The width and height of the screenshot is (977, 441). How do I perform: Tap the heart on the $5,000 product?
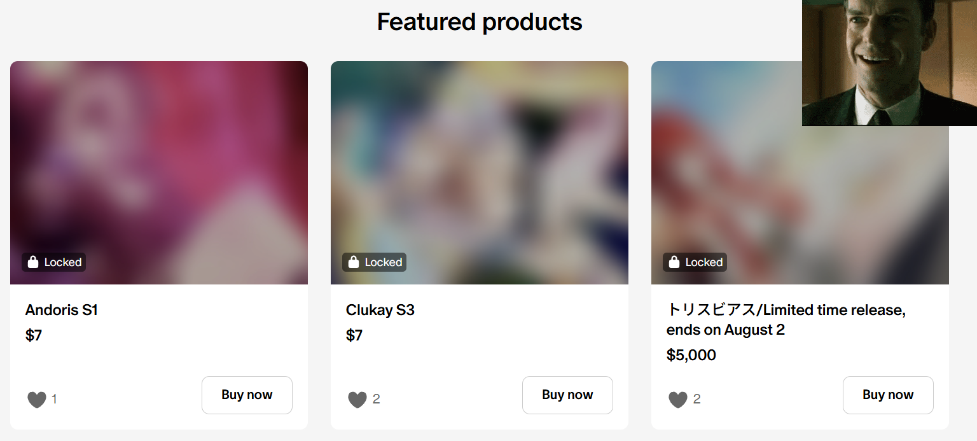coord(678,400)
